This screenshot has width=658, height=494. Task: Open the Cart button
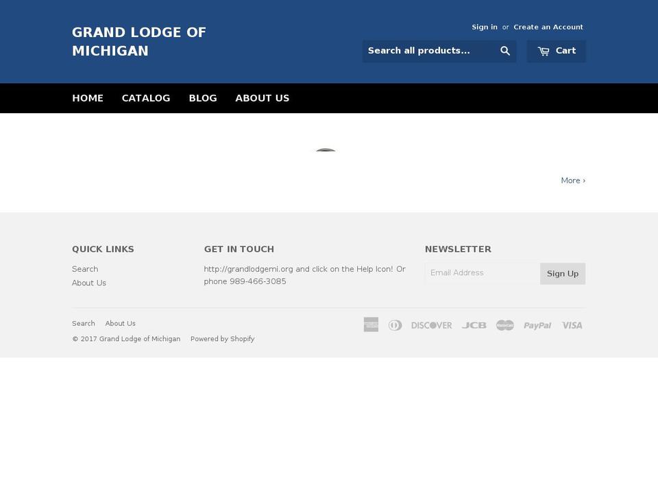point(557,51)
